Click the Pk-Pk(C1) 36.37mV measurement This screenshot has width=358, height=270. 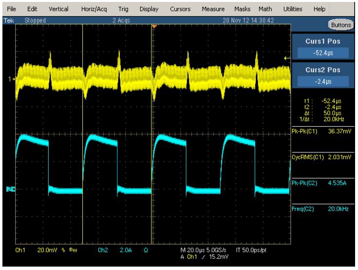pyautogui.click(x=321, y=132)
